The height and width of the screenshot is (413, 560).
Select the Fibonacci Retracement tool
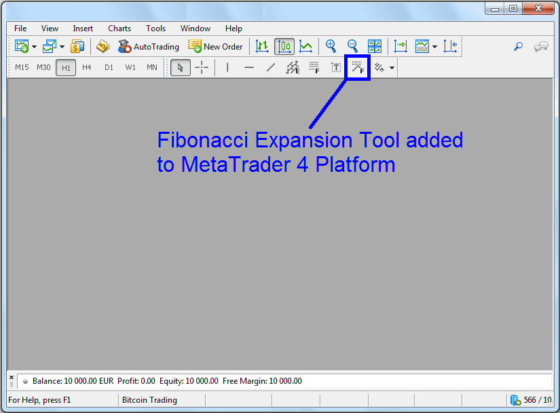[314, 67]
